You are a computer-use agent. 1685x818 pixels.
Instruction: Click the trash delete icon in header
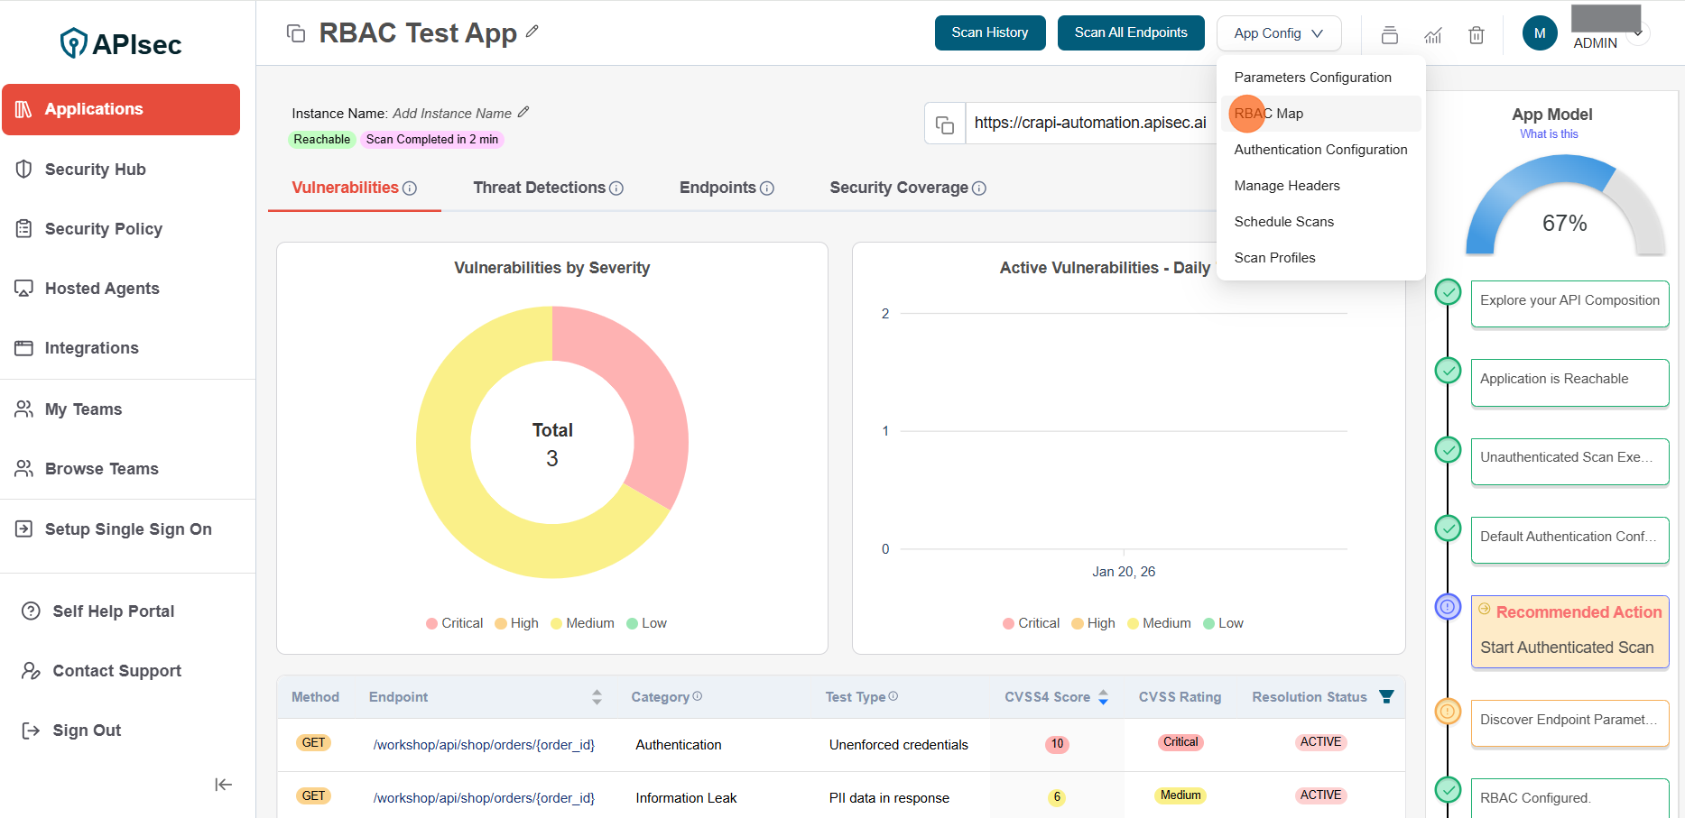point(1476,35)
